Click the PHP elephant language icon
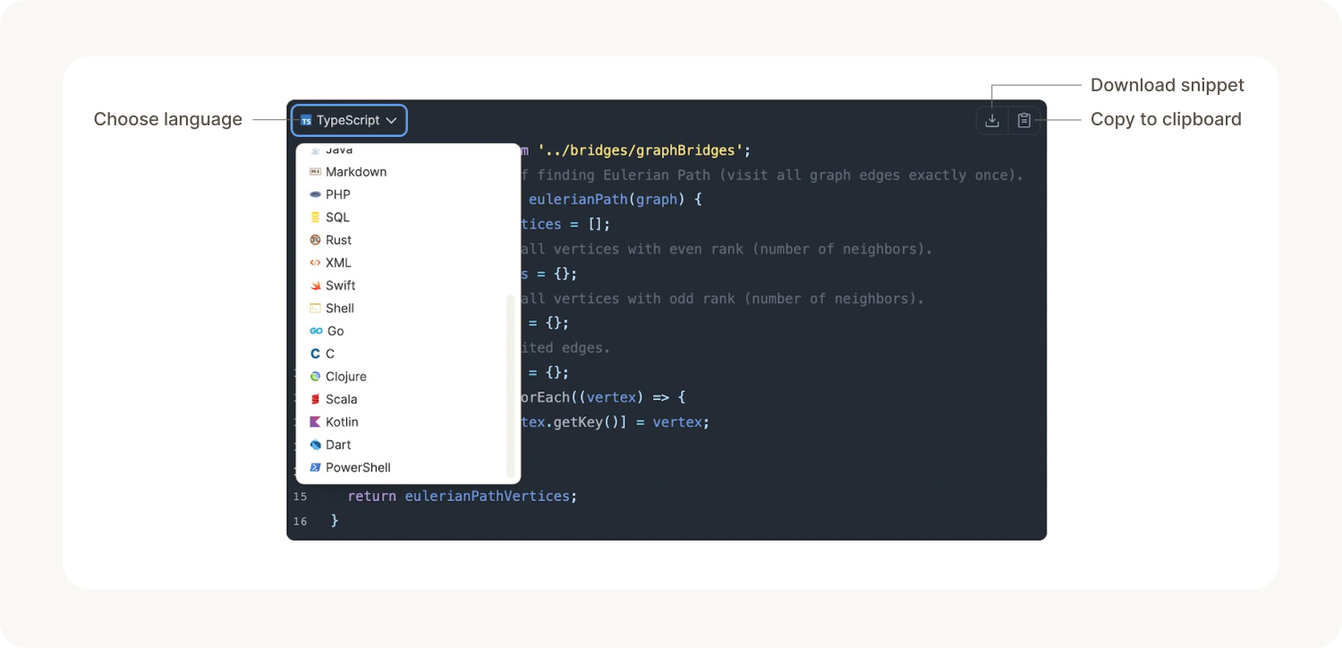1342x648 pixels. (317, 194)
